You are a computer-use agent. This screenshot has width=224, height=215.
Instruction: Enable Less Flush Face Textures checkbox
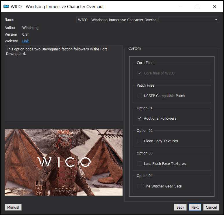pyautogui.click(x=140, y=164)
